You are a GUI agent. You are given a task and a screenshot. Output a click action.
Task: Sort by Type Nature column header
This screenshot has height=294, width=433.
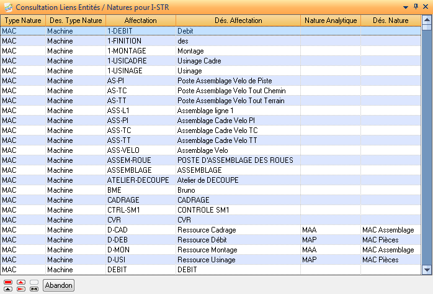pos(23,21)
